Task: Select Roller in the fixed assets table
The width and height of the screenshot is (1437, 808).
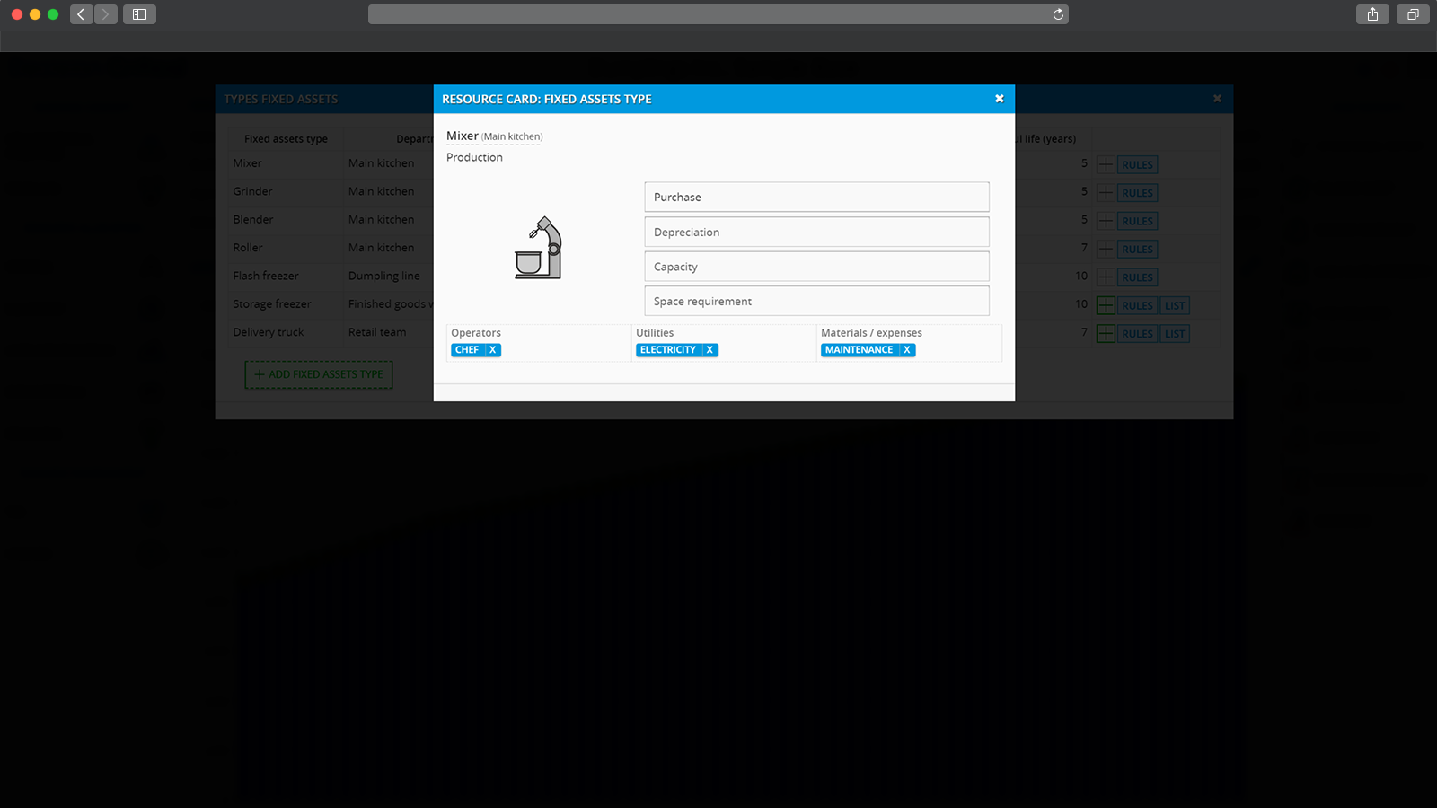Action: [x=248, y=248]
